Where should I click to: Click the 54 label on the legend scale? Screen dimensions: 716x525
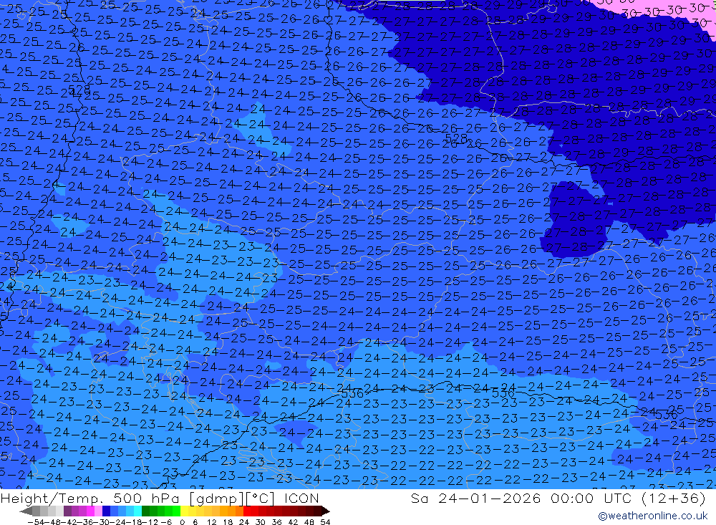(x=325, y=522)
